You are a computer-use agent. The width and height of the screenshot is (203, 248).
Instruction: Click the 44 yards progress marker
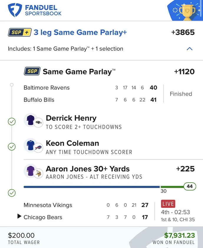pos(189,187)
